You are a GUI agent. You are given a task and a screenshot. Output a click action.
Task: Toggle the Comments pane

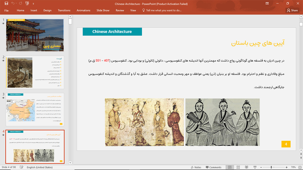tap(214, 167)
